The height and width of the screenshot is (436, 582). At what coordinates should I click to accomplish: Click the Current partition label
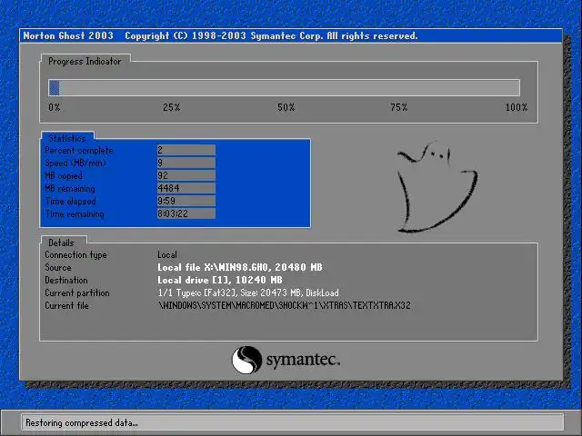point(76,292)
